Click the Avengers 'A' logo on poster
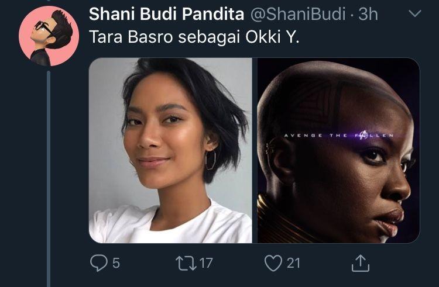This screenshot has width=439, height=287. click(x=363, y=135)
